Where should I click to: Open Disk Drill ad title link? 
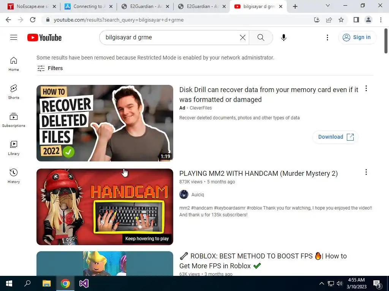pos(269,94)
